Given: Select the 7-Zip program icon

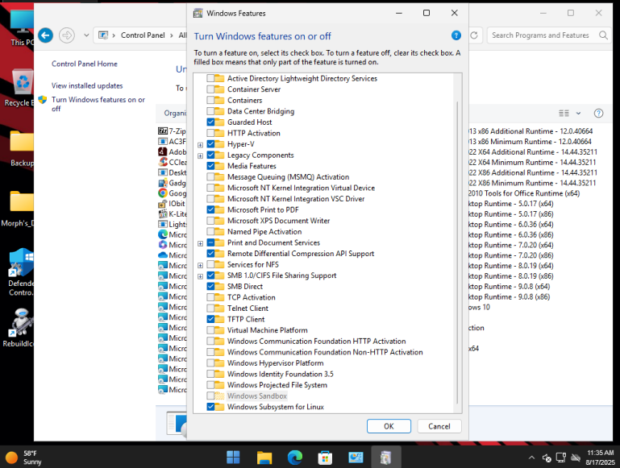Looking at the screenshot, I should click(163, 131).
